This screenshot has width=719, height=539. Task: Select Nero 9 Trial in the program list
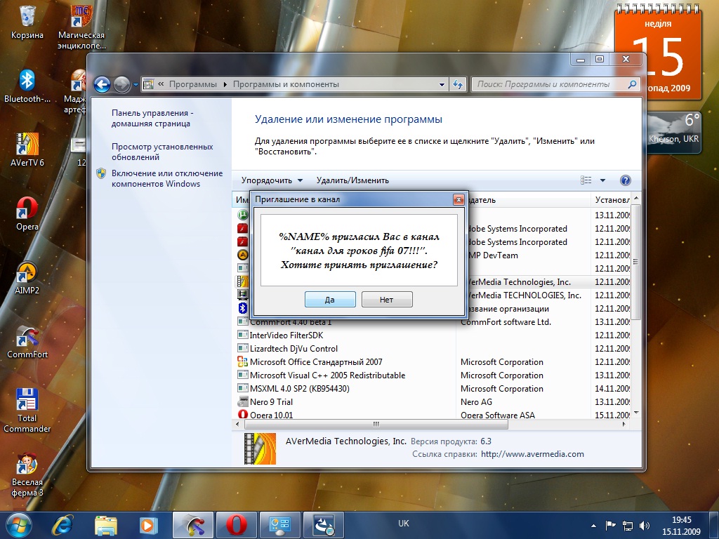pos(271,402)
